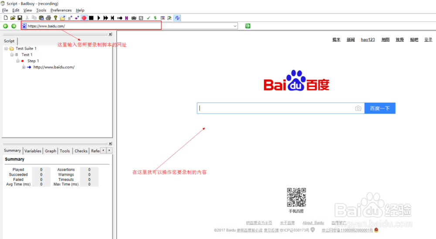Add variable with green dollar icon

(155, 18)
